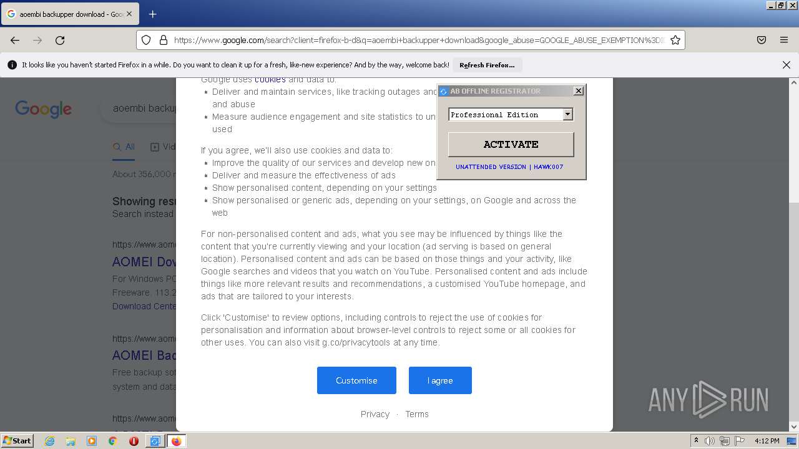Open Windows Media Player from taskbar
The image size is (799, 449).
pos(92,441)
